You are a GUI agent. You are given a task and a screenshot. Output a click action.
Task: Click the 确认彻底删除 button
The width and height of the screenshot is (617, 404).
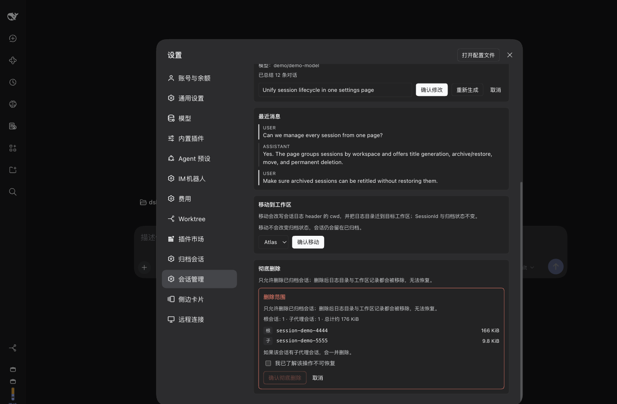click(x=285, y=378)
